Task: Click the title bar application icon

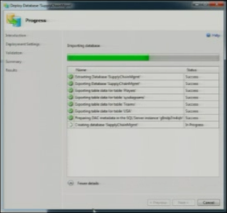Action: pyautogui.click(x=6, y=6)
